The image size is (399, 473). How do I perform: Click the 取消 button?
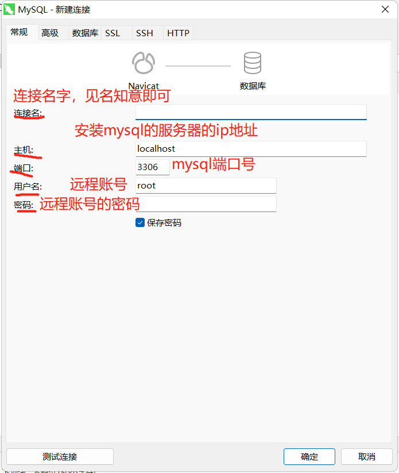(367, 457)
